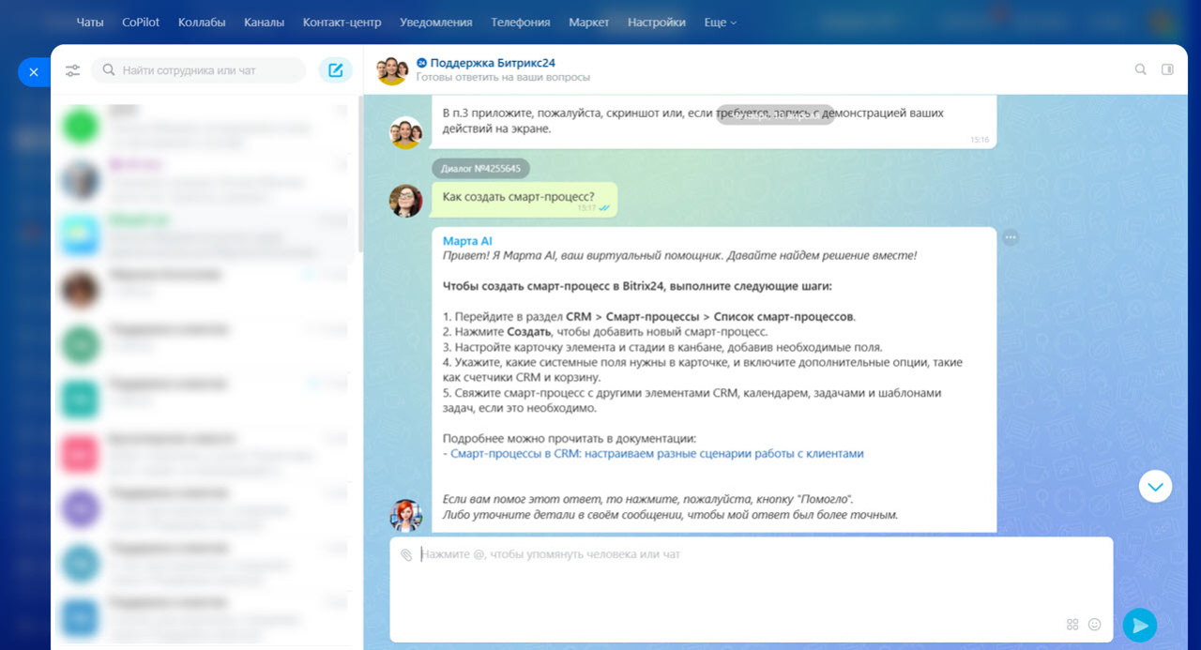The width and height of the screenshot is (1201, 650).
Task: Switch to the Уведомления tab
Action: (x=436, y=22)
